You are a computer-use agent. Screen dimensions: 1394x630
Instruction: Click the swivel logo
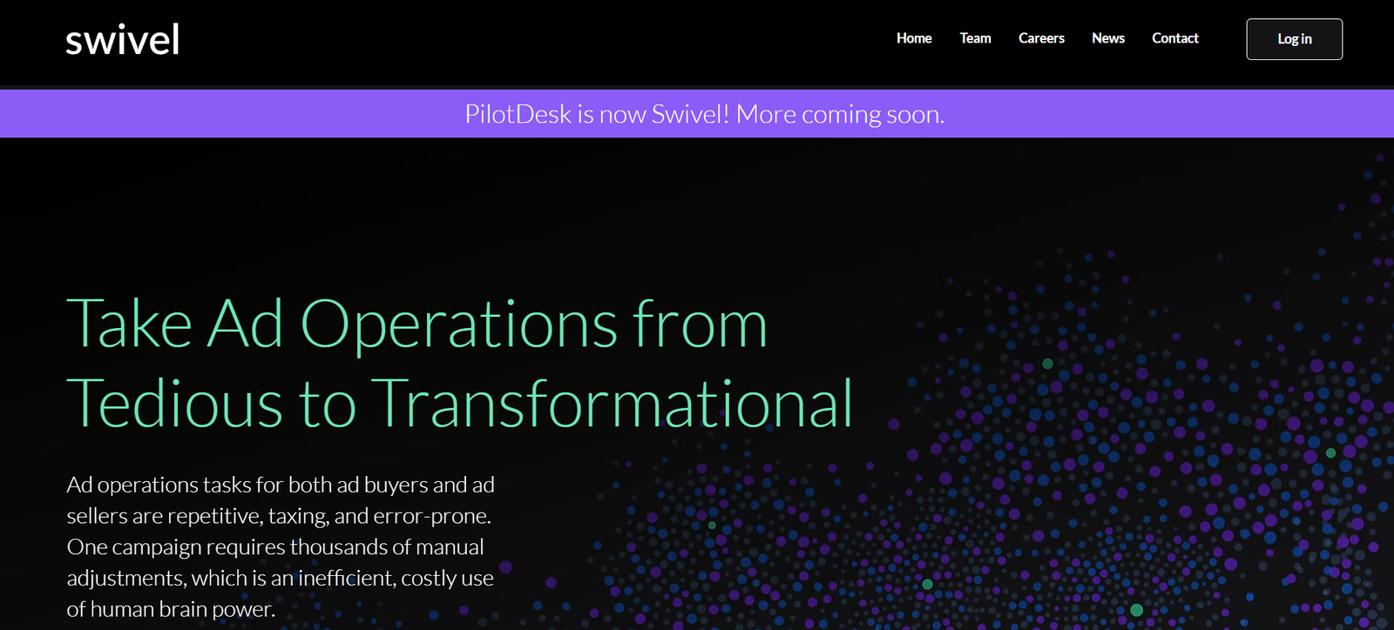123,40
